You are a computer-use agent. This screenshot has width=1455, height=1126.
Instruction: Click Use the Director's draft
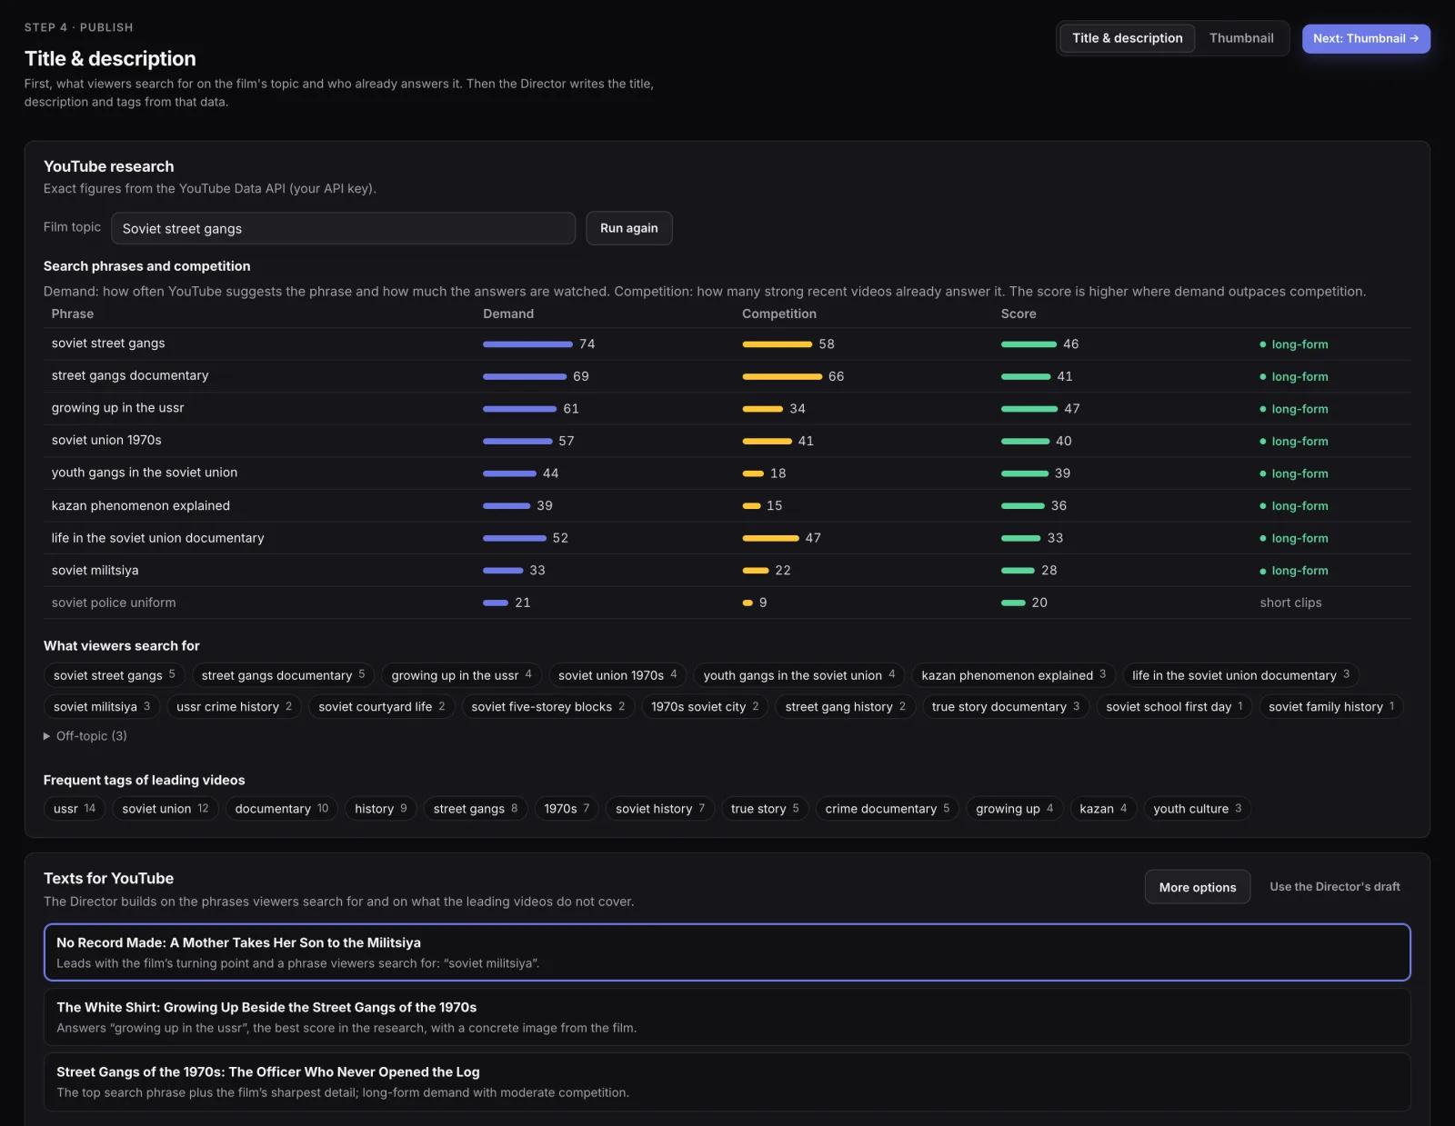click(1334, 887)
